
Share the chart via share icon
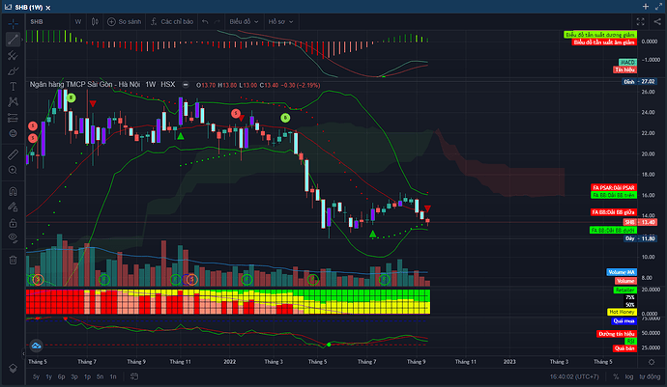pyautogui.click(x=657, y=21)
